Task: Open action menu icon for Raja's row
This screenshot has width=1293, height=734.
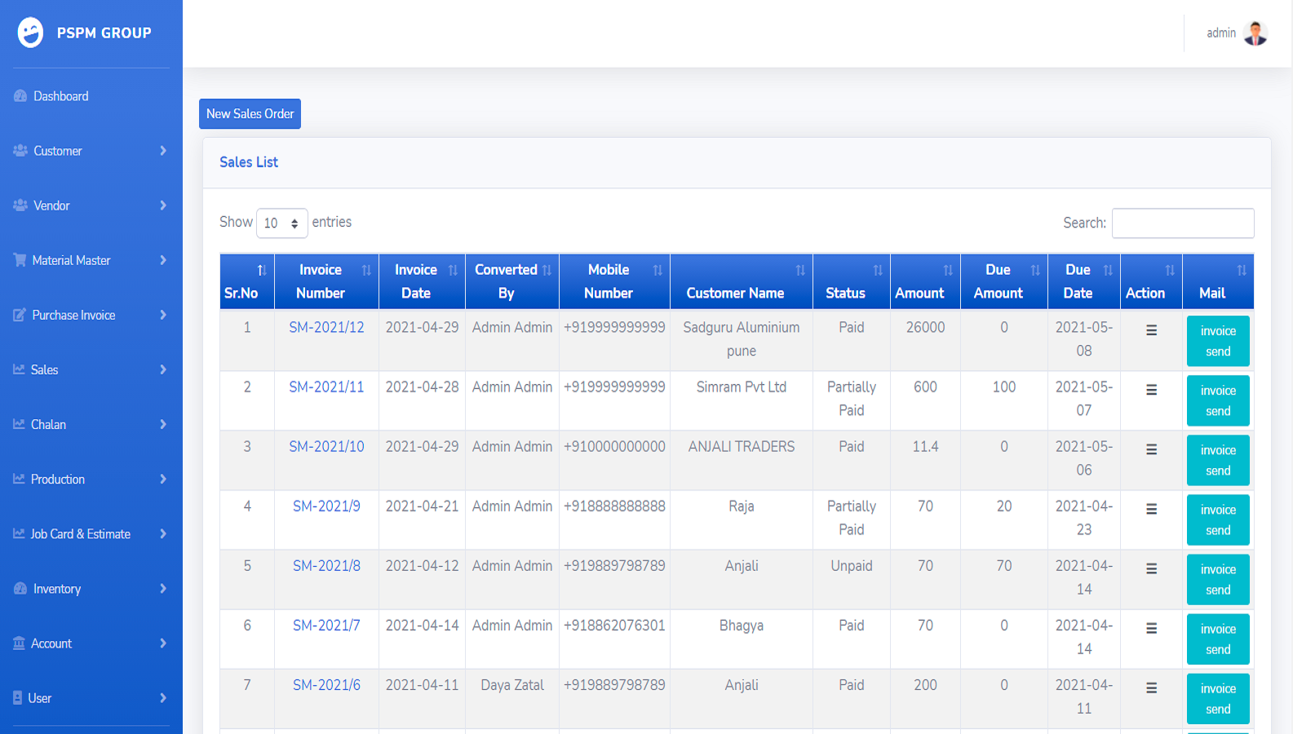Action: pyautogui.click(x=1151, y=509)
